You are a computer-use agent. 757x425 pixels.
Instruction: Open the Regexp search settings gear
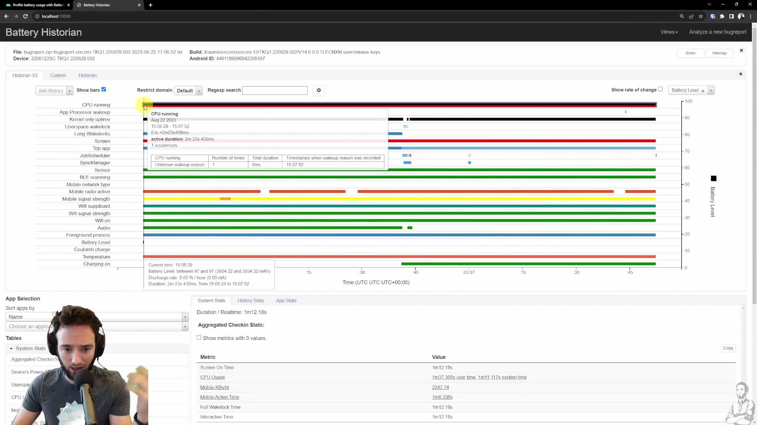point(319,90)
